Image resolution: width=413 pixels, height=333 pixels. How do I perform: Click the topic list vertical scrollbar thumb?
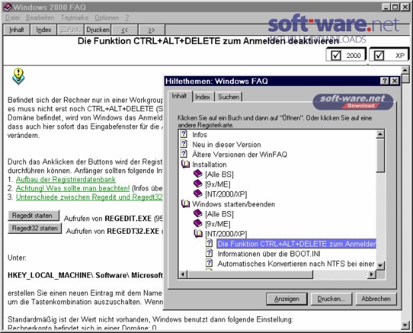click(380, 155)
